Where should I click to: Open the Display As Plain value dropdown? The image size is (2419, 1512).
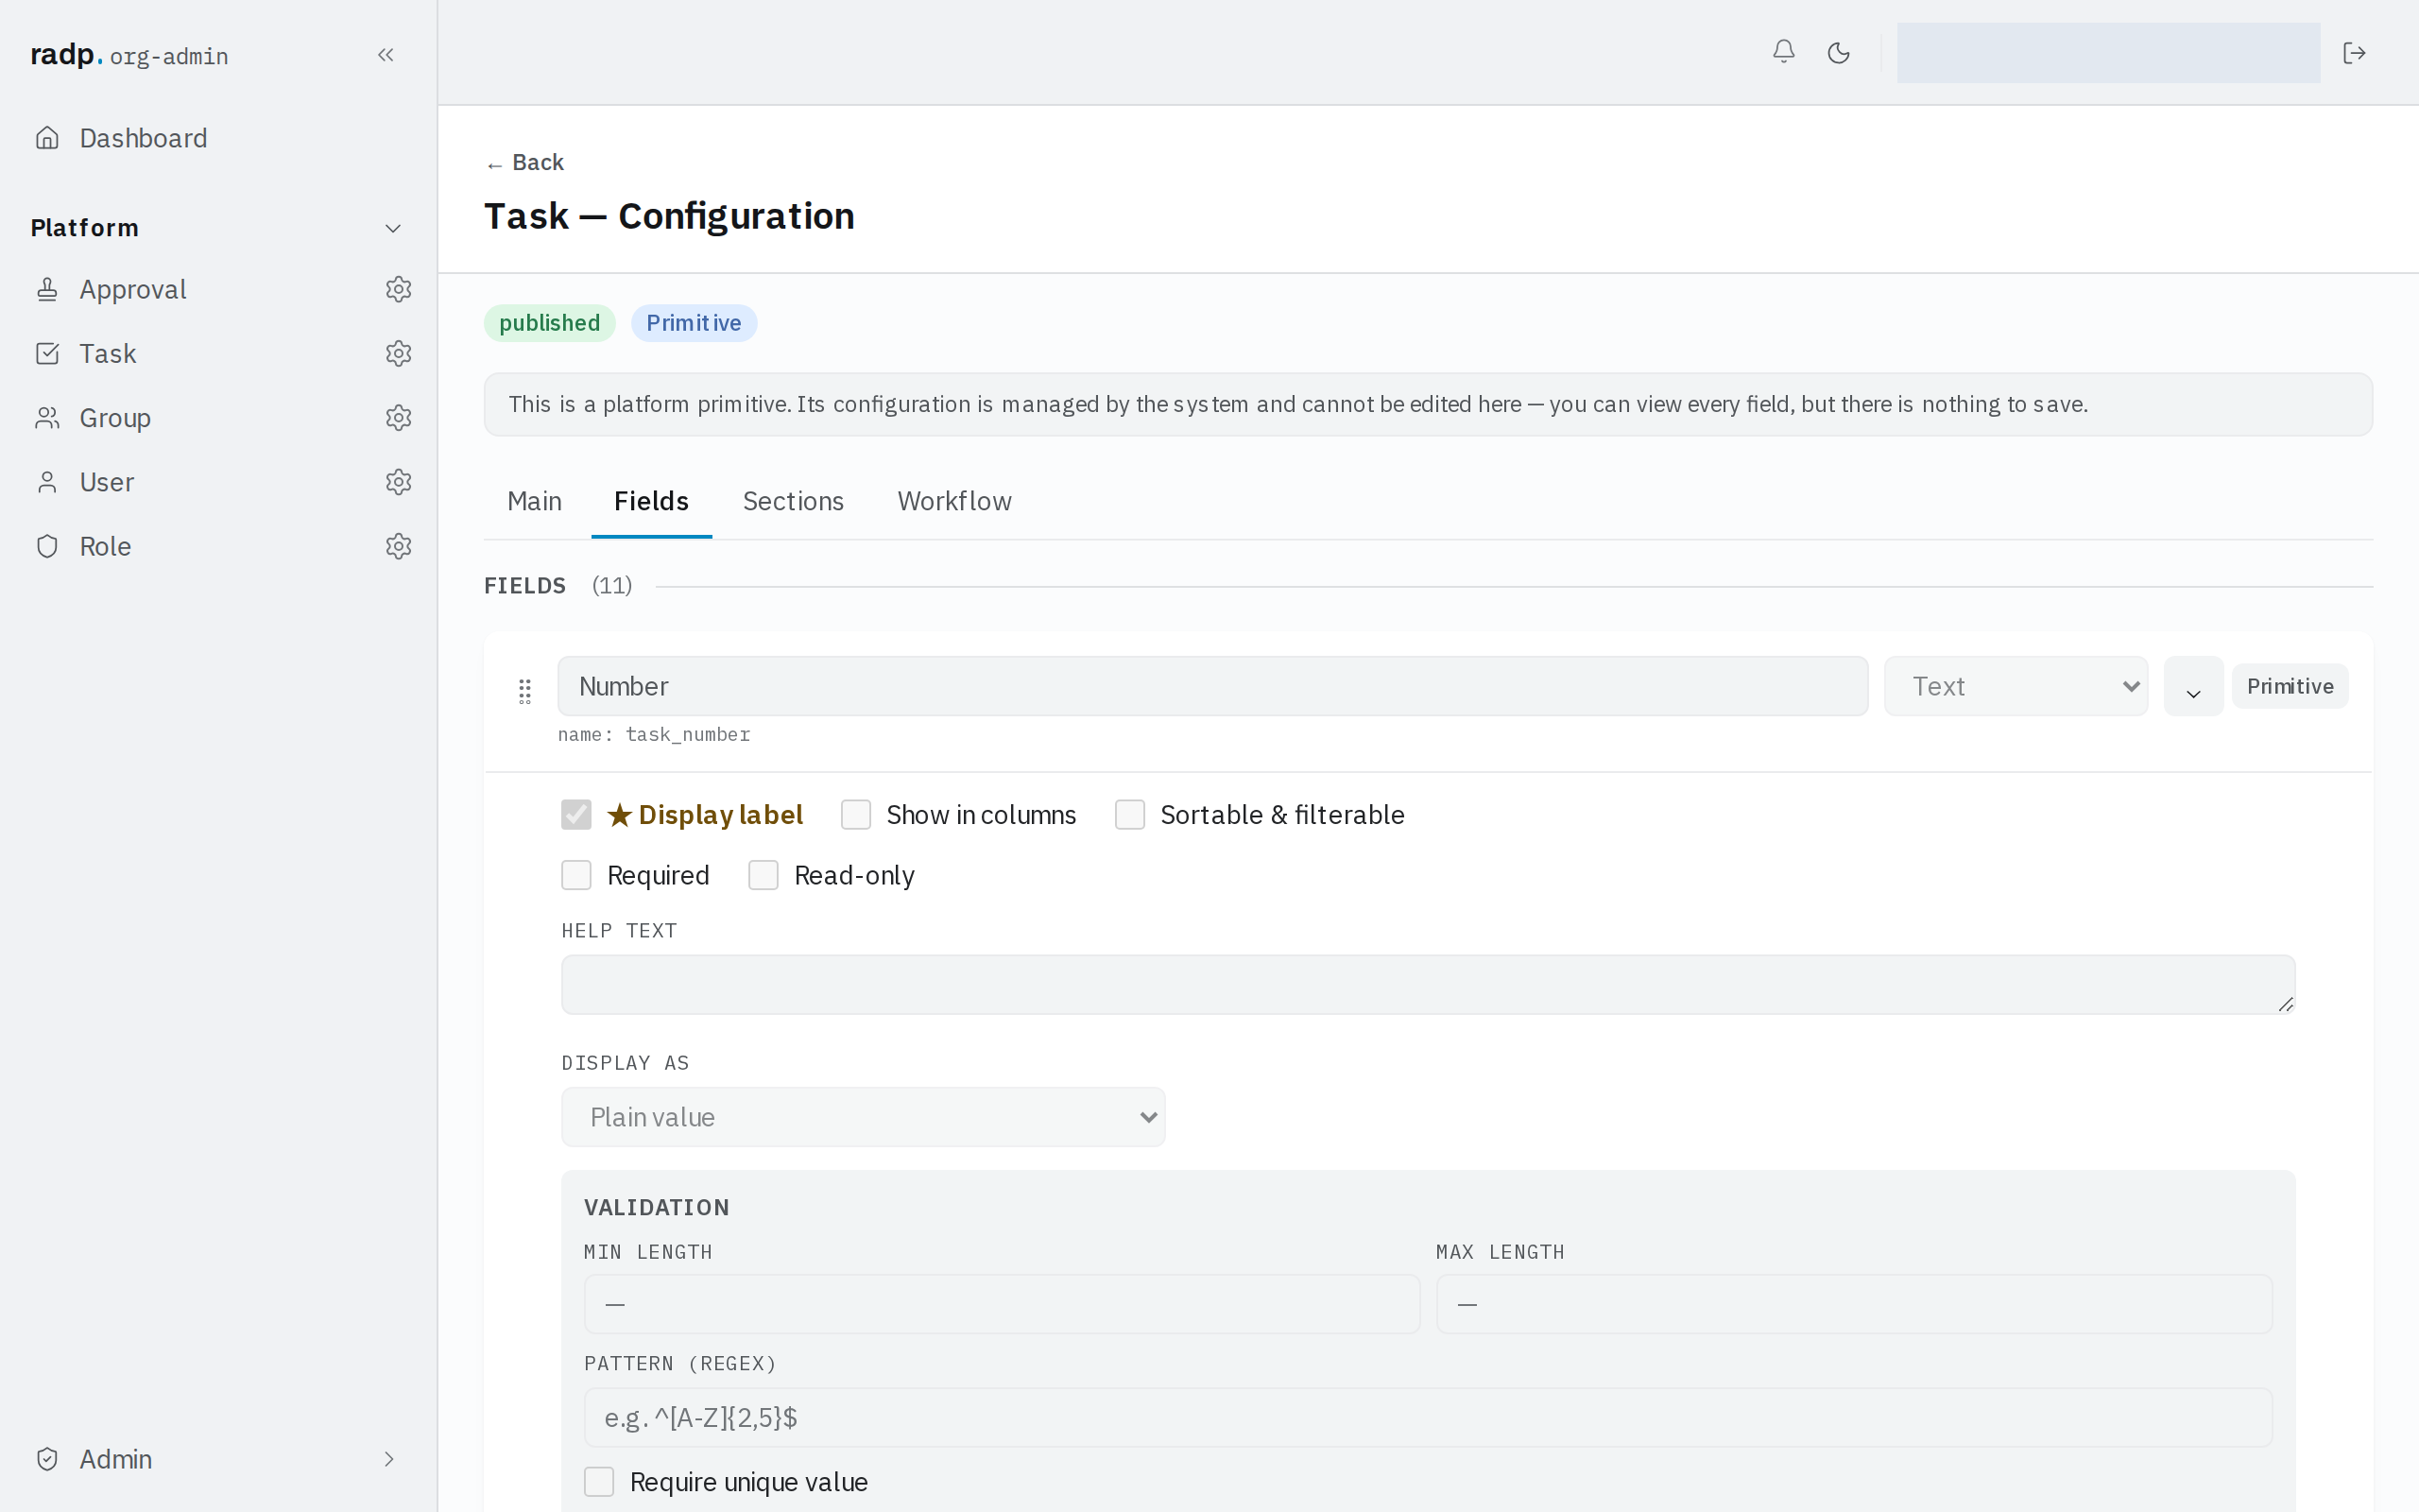pyautogui.click(x=863, y=1117)
